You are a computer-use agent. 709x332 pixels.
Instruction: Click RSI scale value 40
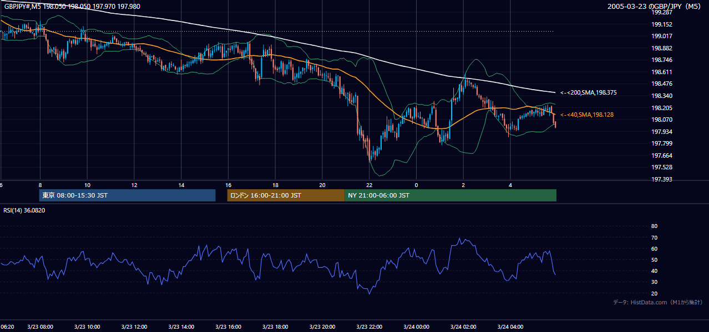point(654,271)
